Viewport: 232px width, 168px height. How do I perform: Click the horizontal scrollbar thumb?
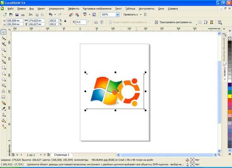[167, 155]
